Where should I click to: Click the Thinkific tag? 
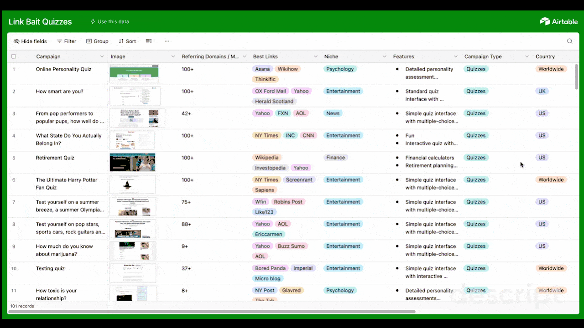265,79
